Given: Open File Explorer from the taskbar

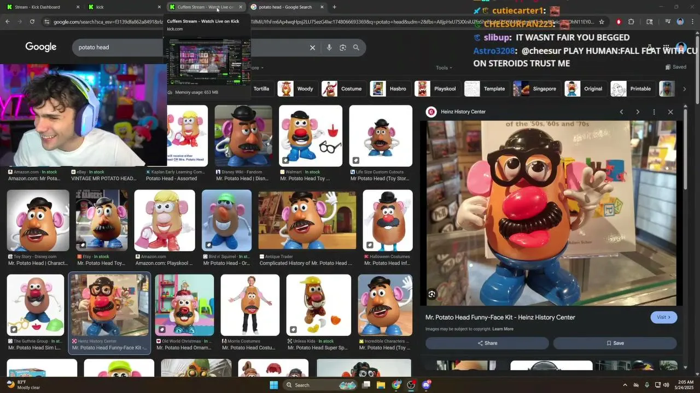Looking at the screenshot, I should [x=381, y=385].
